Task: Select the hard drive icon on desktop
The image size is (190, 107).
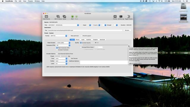Action: (183, 6)
